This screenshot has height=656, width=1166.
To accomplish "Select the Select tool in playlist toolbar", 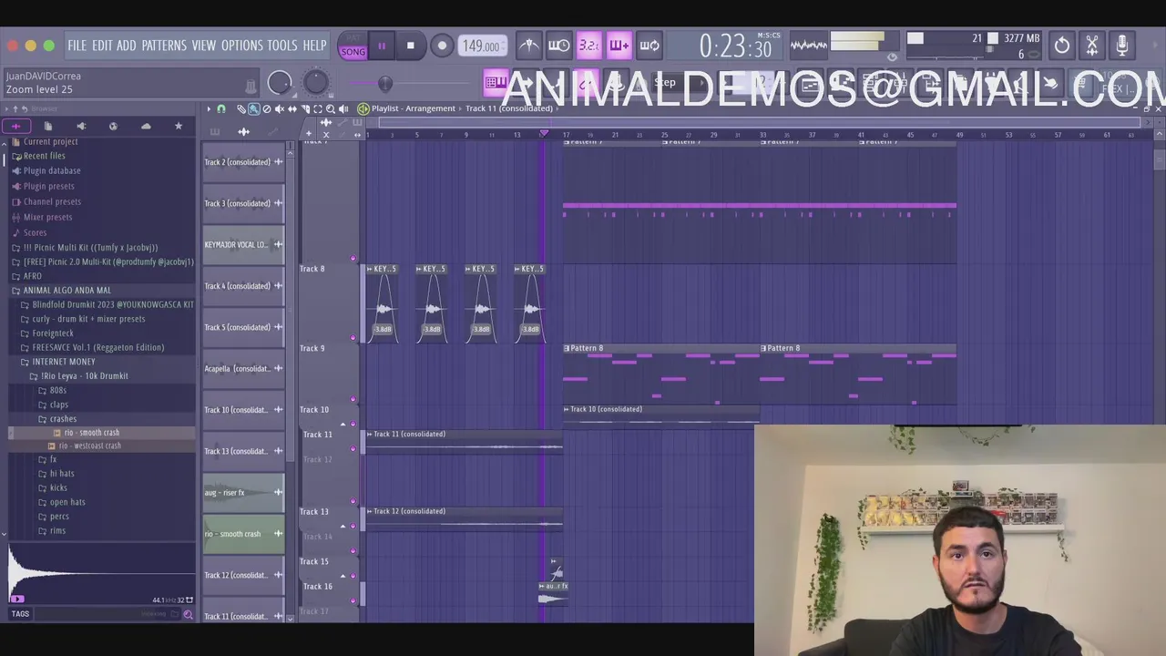I will point(318,108).
